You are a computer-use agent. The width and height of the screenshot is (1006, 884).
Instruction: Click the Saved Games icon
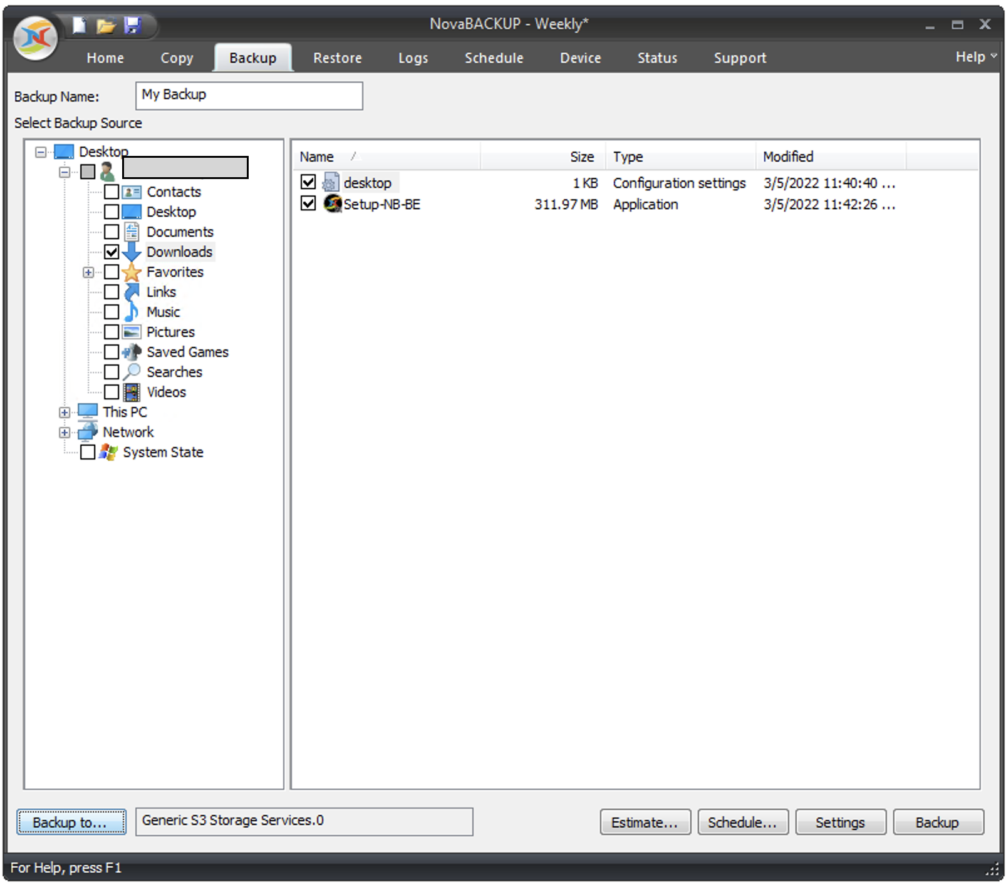(x=132, y=352)
